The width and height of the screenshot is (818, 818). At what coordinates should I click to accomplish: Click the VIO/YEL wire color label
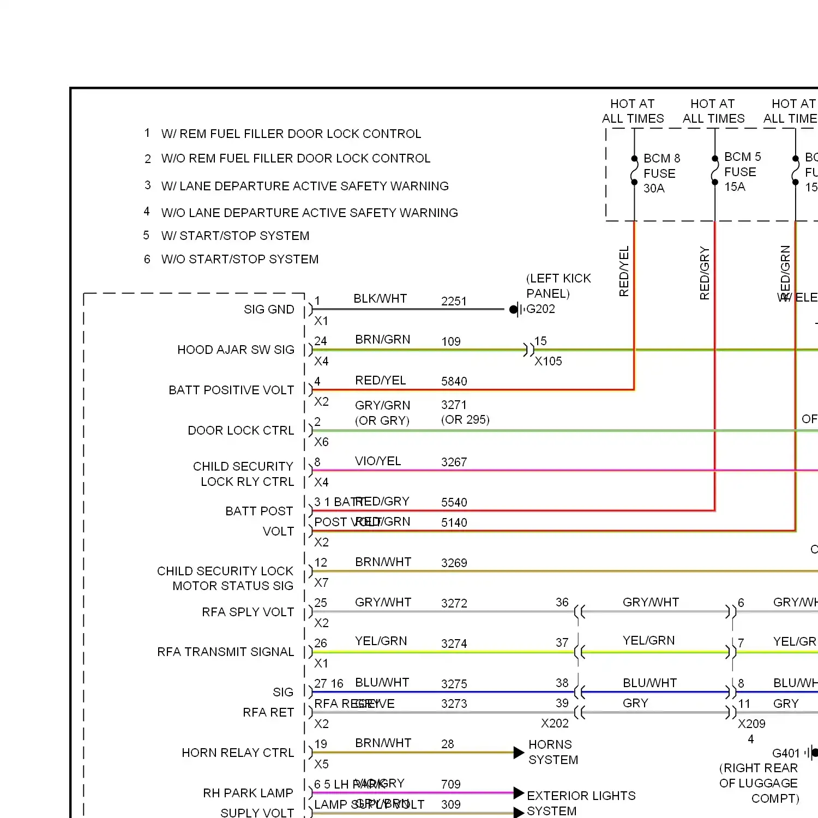(x=378, y=461)
